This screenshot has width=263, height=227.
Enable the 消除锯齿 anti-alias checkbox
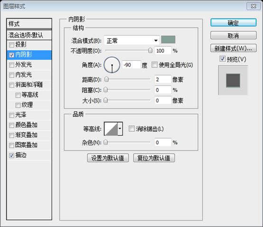point(131,129)
